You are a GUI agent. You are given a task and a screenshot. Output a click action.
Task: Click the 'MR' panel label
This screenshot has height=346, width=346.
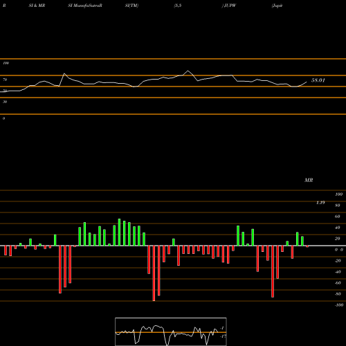click(309, 180)
